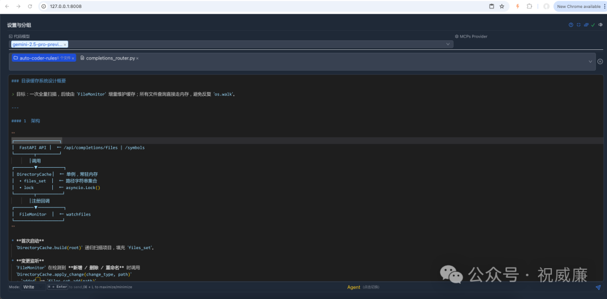
Task: Switch the Agent mode toggle
Action: tap(354, 287)
